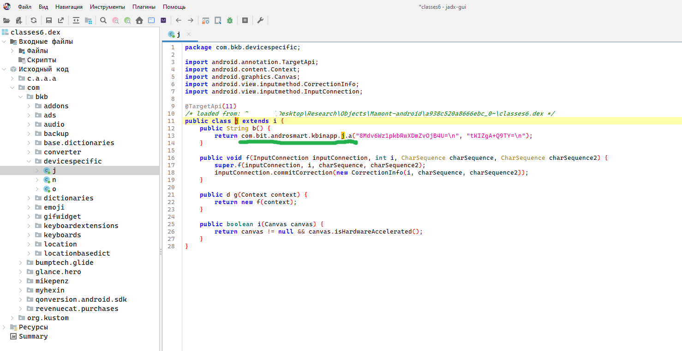Click the Open file folder icon
Screen dimensions: 682x351
click(6, 20)
